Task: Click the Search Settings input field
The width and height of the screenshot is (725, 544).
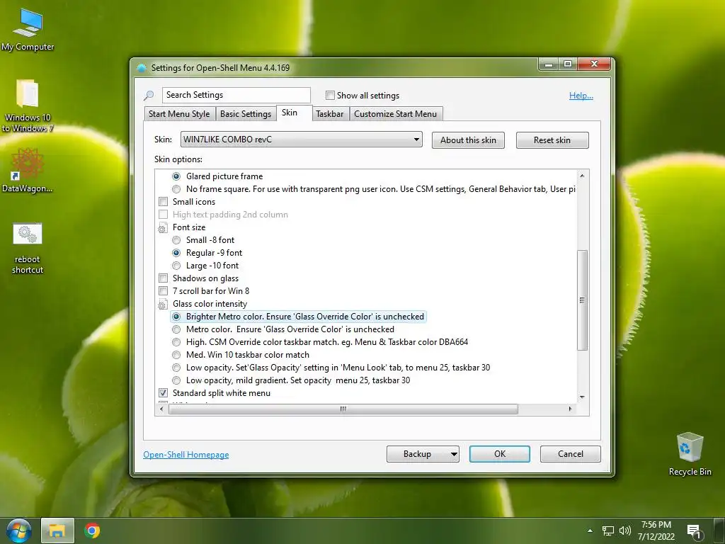Action: coord(236,95)
